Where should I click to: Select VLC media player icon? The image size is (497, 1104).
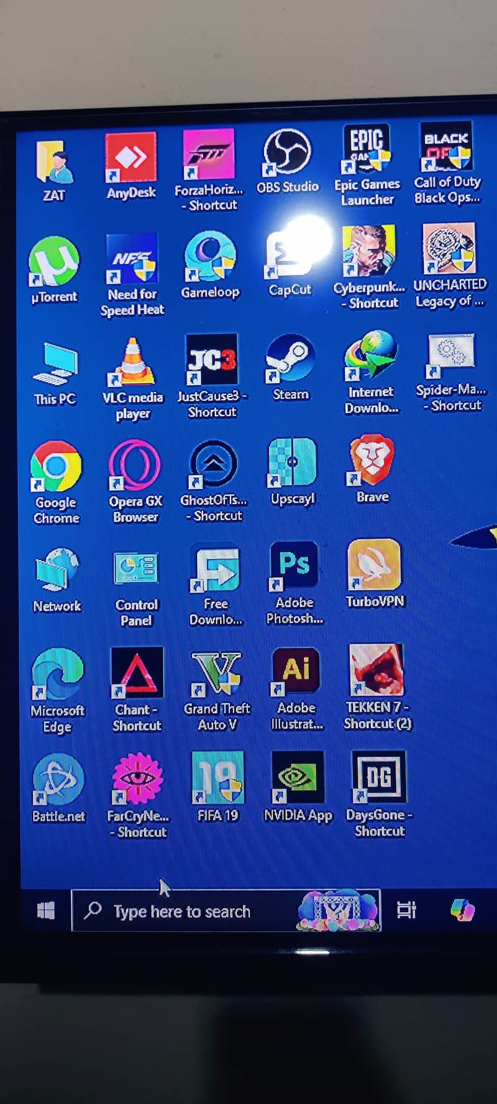tap(132, 362)
